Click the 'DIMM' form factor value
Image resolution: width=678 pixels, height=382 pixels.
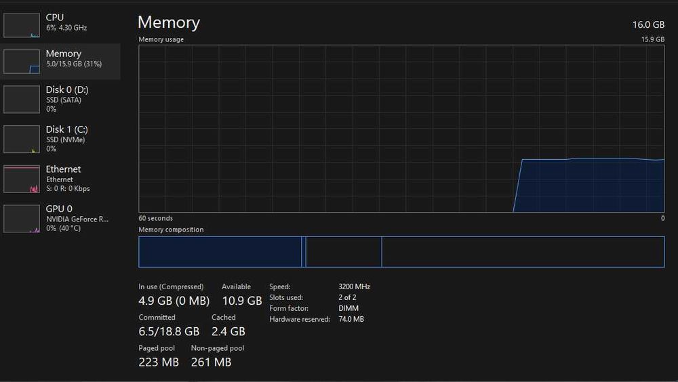tap(348, 308)
